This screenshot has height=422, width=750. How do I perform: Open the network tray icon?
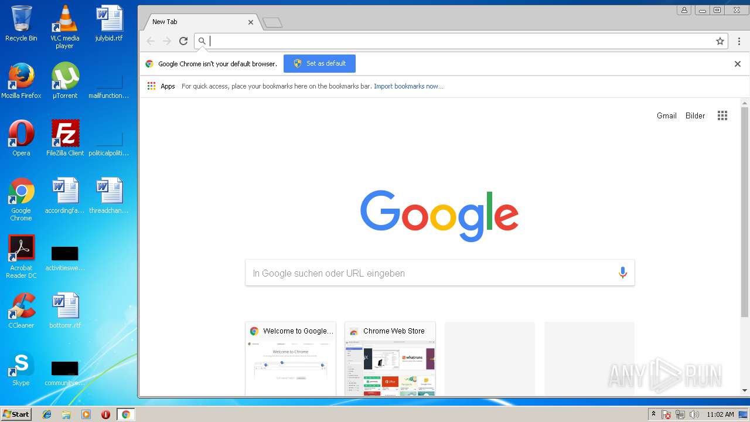680,414
